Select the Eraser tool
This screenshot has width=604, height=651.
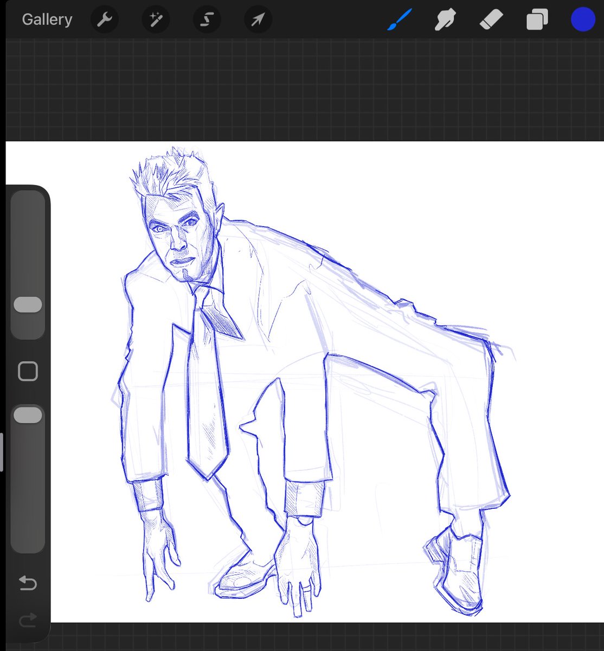491,20
